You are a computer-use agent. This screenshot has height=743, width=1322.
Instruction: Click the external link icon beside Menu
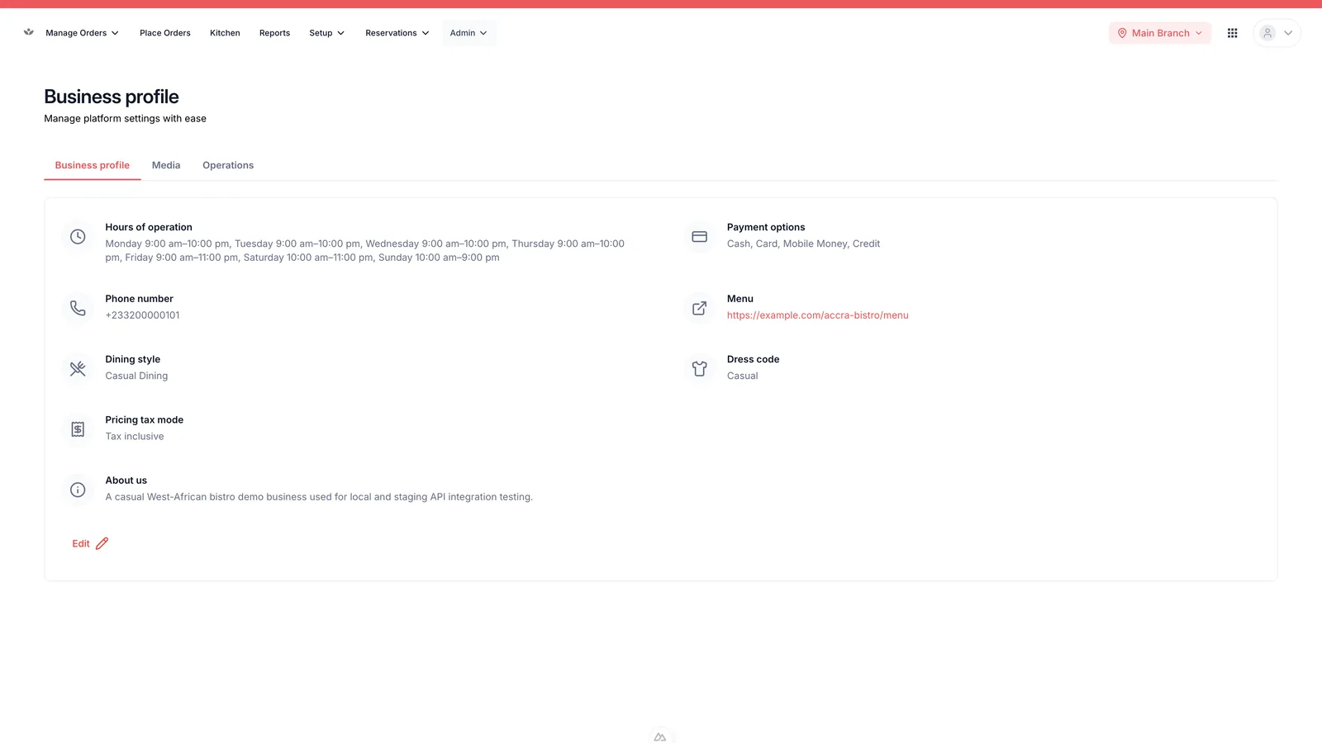tap(699, 308)
